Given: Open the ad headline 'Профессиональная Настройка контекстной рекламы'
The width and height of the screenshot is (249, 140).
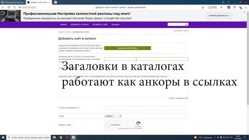Looking at the screenshot, I should (77, 14).
